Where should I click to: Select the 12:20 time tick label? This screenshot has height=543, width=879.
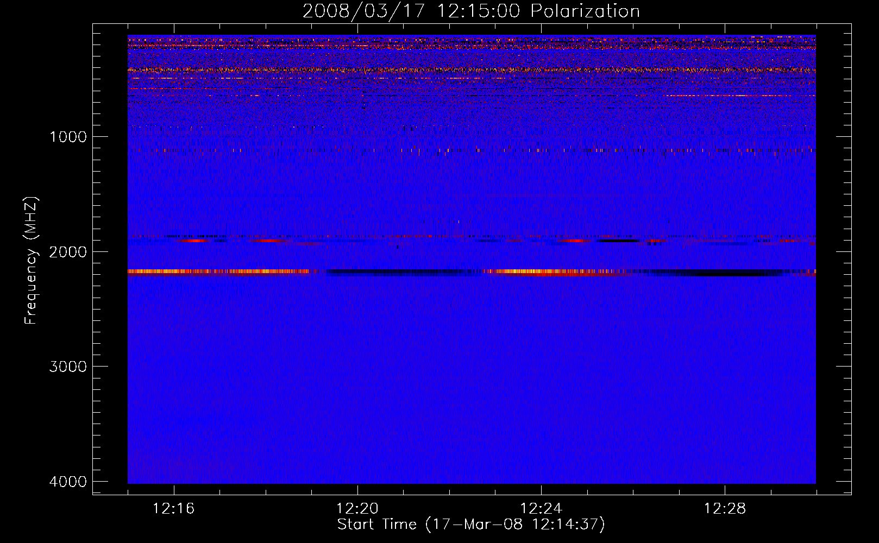tap(357, 509)
